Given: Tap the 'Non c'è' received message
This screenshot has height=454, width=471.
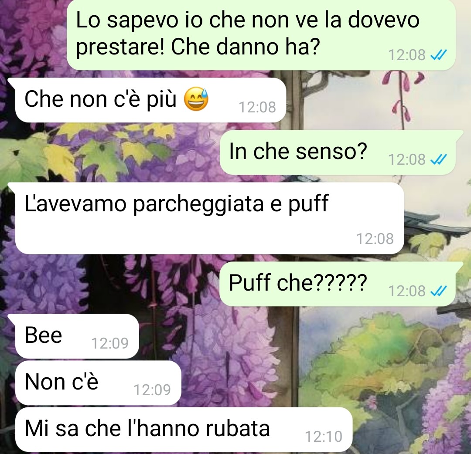Looking at the screenshot, I should coord(98,383).
